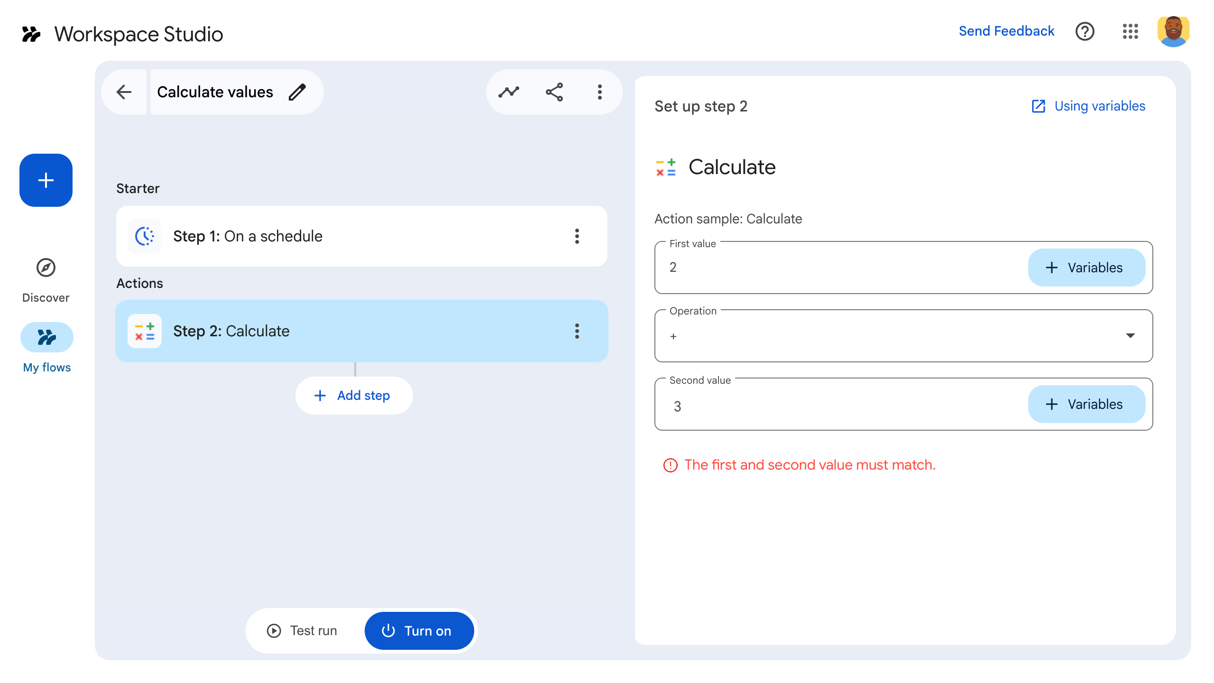Click the back arrow to exit flow

pos(124,92)
